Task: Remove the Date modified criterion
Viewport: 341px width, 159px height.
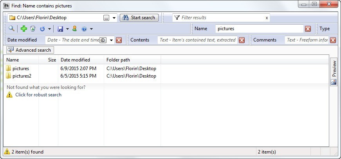Action: [119, 40]
